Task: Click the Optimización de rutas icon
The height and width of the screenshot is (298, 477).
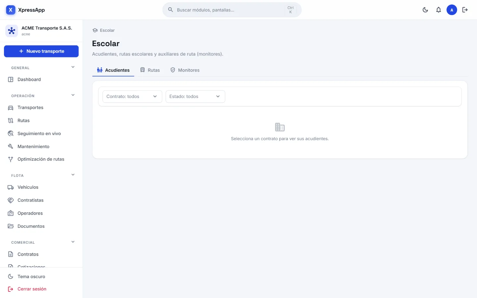Action: 11,159
